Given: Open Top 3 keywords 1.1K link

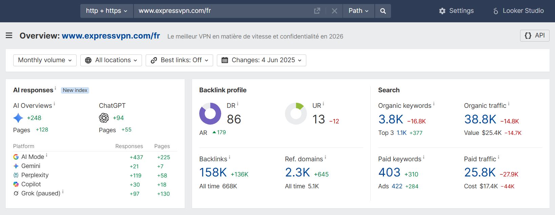Looking at the screenshot, I should pyautogui.click(x=402, y=133).
